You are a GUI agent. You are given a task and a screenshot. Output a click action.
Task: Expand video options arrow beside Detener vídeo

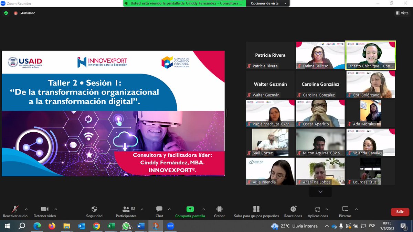pos(56,209)
